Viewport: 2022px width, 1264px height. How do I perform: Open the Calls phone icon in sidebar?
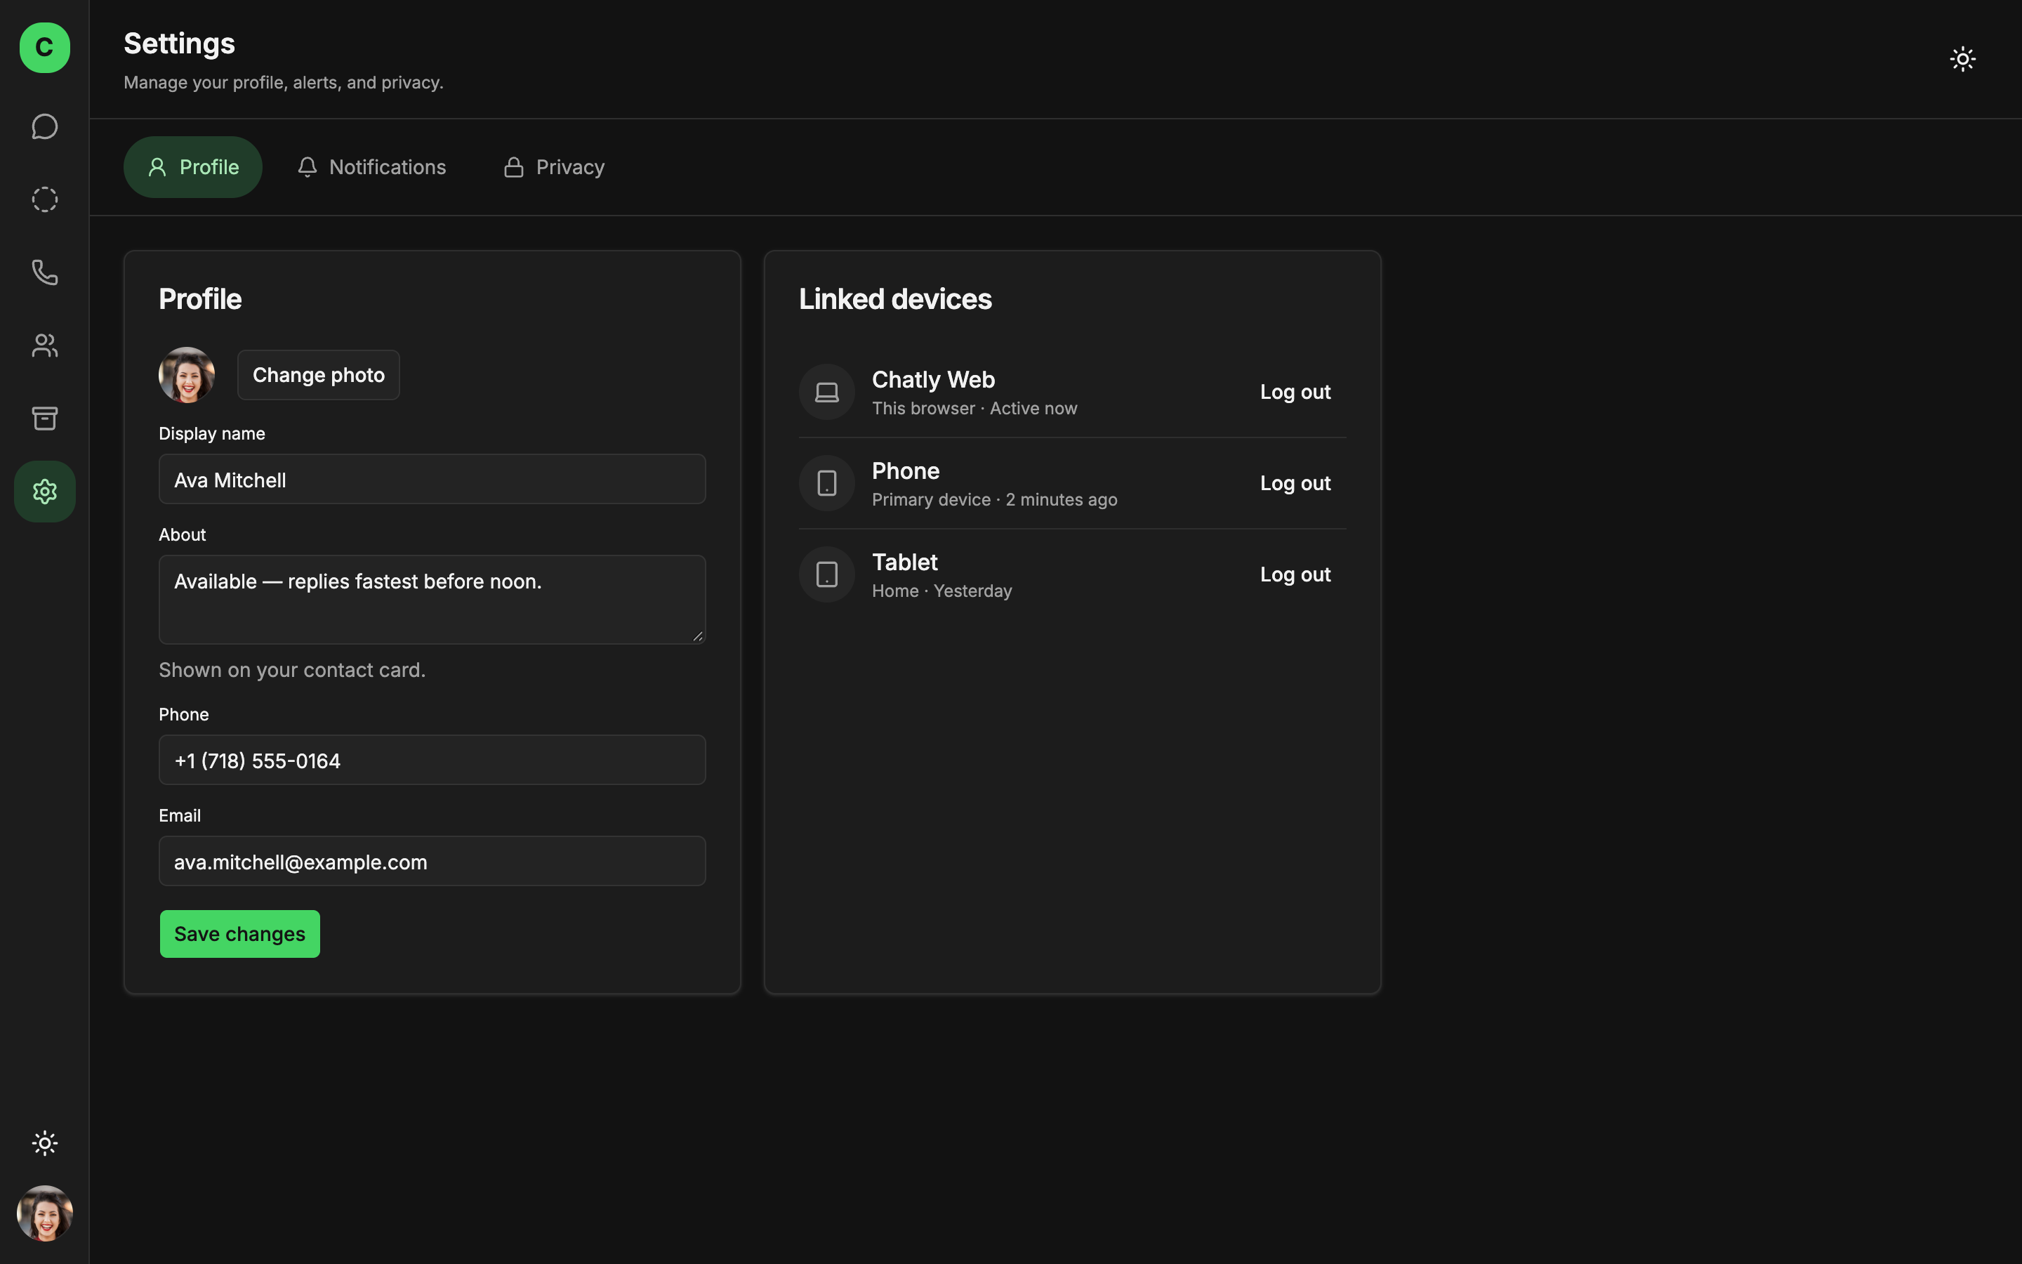[x=44, y=272]
